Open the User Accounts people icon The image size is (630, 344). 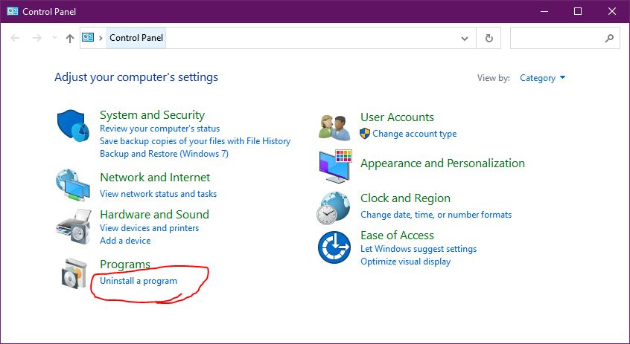pos(334,128)
